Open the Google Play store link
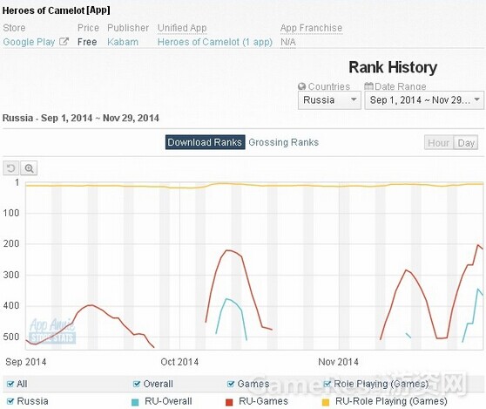 [x=29, y=42]
